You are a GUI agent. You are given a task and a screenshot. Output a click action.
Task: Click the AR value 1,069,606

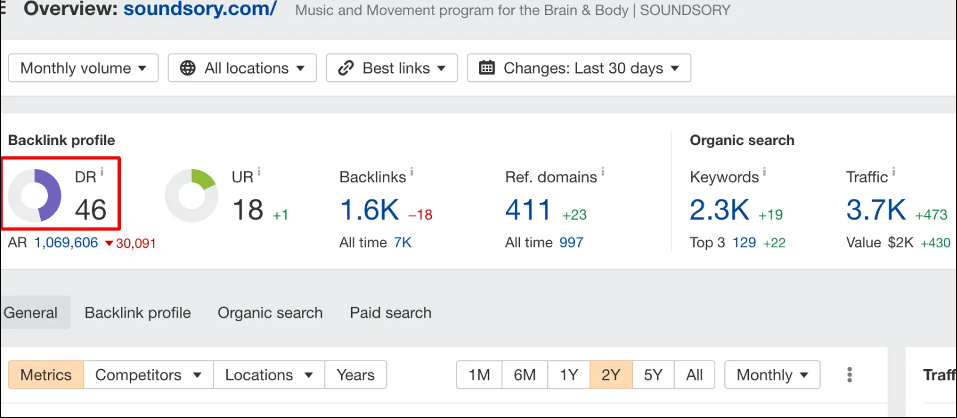(x=66, y=243)
